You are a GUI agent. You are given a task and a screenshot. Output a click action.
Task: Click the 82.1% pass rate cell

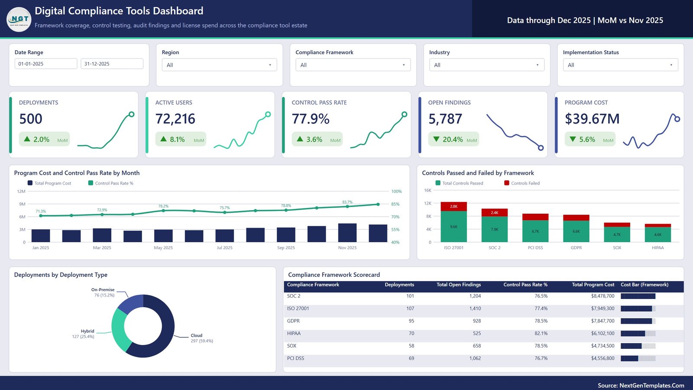point(541,334)
